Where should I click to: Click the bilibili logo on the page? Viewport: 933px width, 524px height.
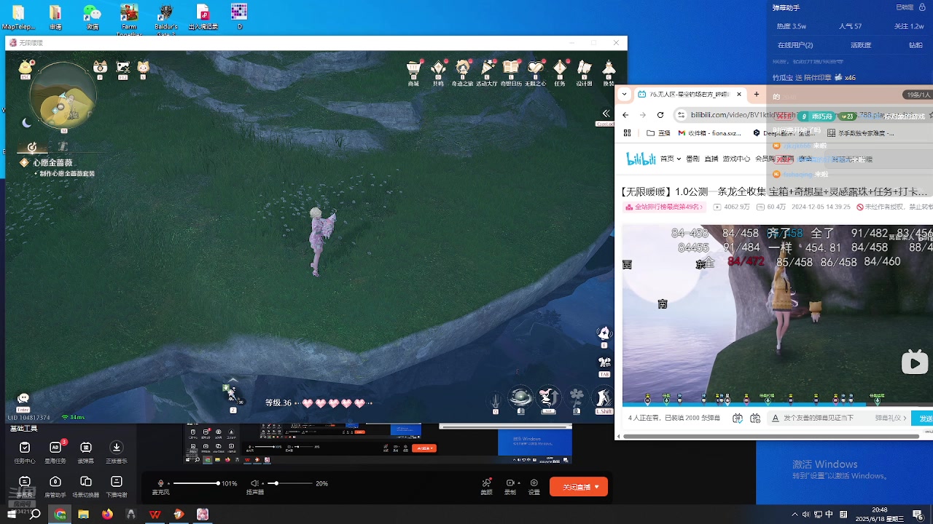tap(641, 159)
